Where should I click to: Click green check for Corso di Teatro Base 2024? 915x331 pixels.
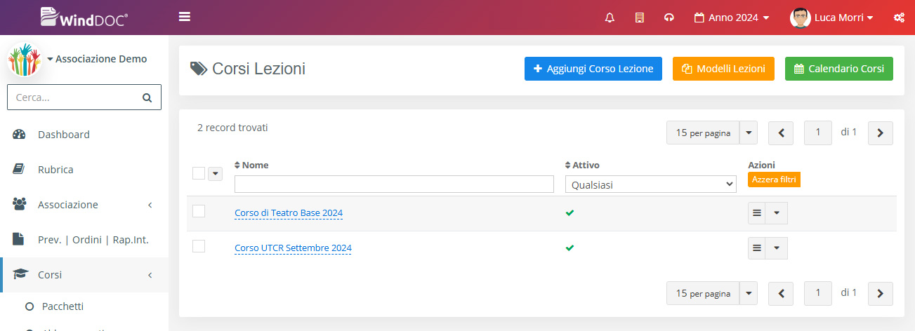pos(570,212)
